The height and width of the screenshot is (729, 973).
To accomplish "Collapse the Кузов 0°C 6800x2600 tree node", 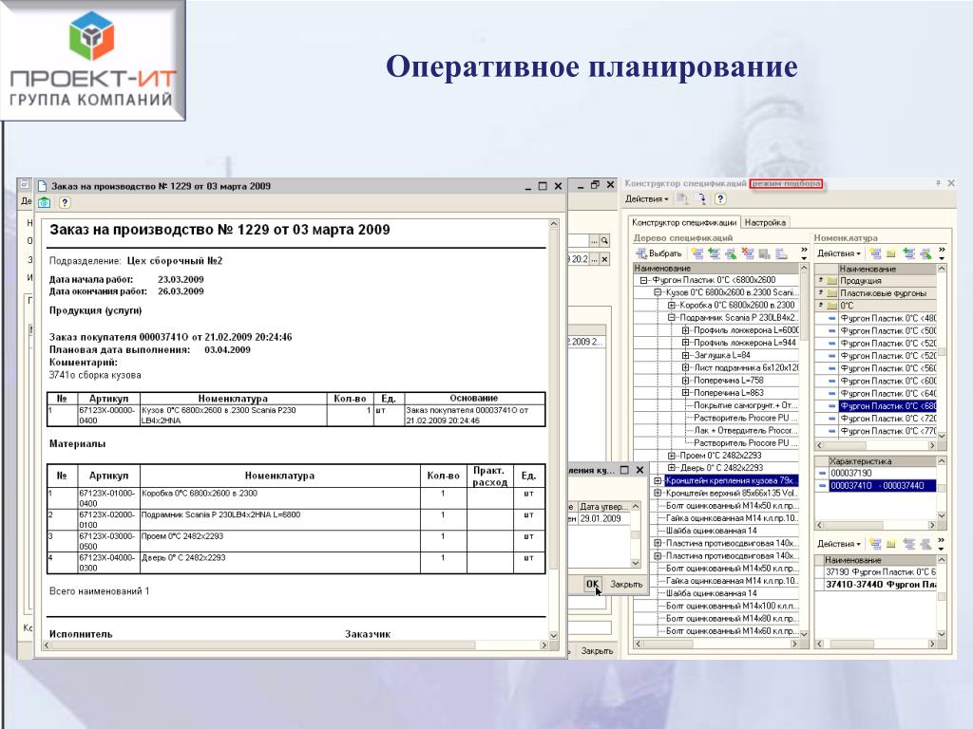I will point(658,292).
